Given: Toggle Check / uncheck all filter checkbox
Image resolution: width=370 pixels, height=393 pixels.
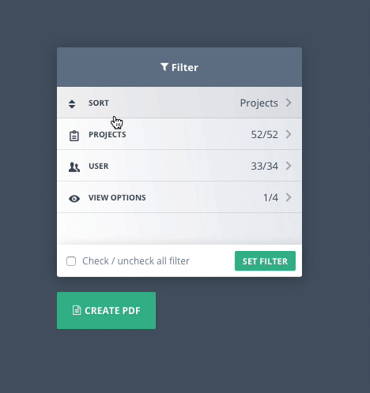Looking at the screenshot, I should point(71,261).
